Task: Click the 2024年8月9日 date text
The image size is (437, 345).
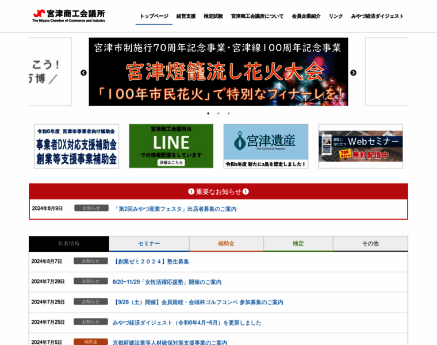Action: point(47,209)
